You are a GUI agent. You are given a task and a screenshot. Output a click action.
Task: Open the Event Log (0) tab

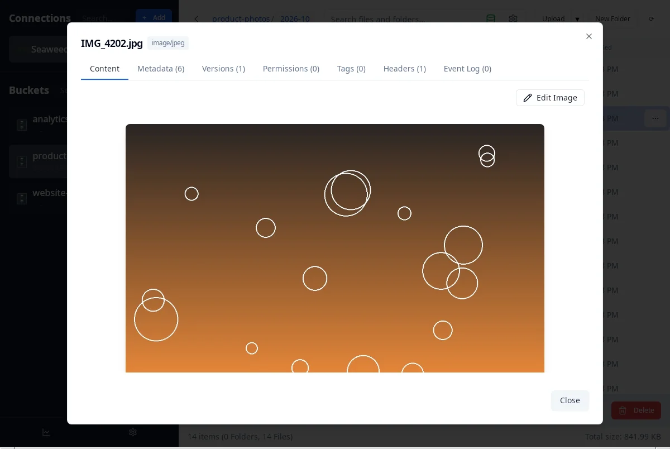[x=467, y=69]
